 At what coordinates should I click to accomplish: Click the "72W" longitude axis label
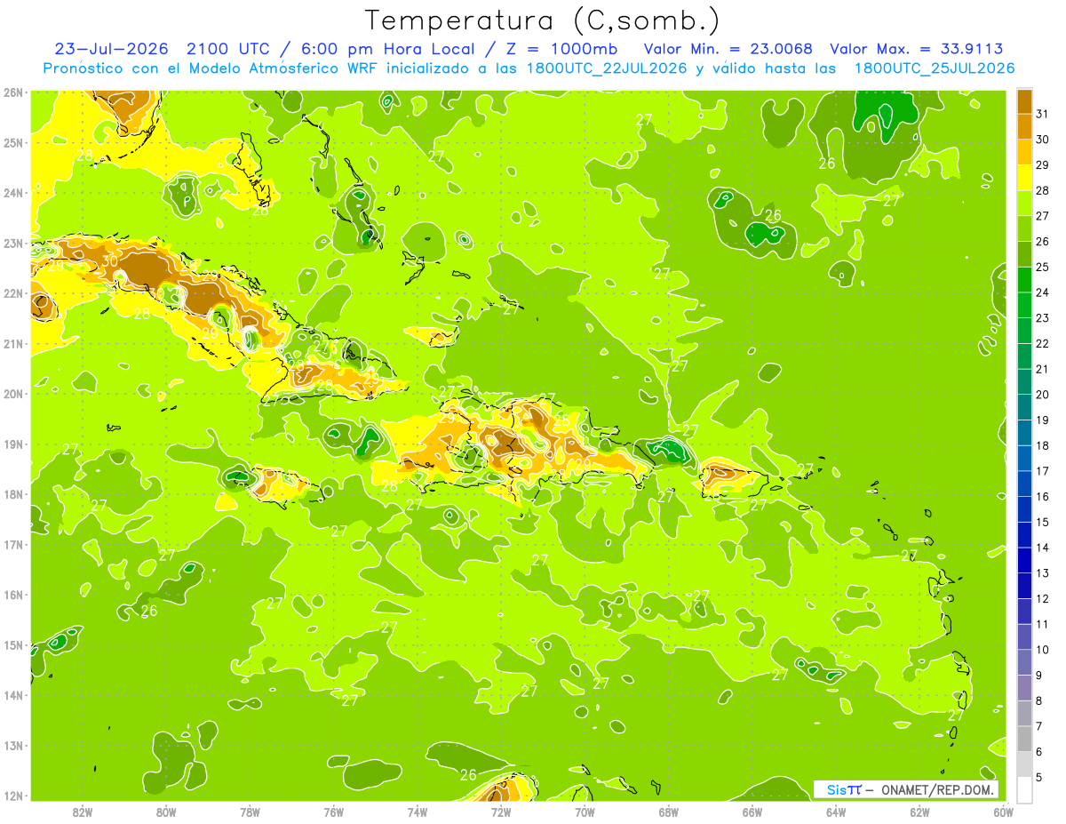tap(501, 812)
